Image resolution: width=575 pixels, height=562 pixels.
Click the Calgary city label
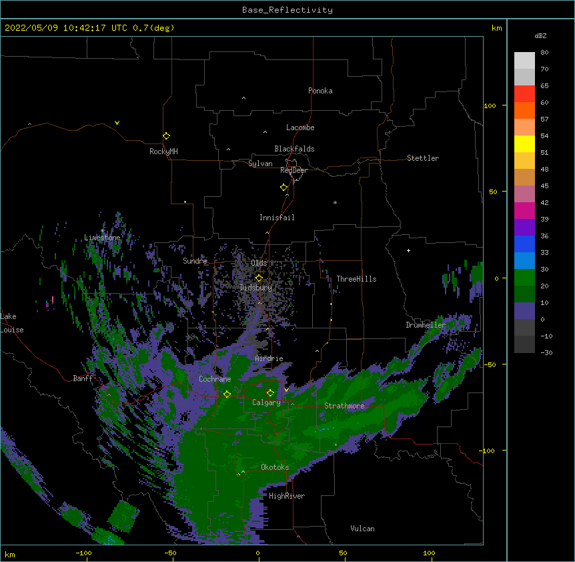click(266, 402)
